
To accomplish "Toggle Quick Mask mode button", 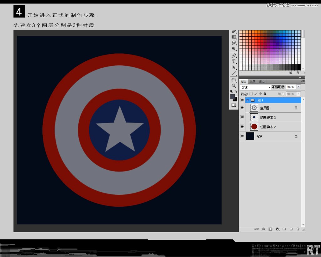I will click(x=234, y=105).
